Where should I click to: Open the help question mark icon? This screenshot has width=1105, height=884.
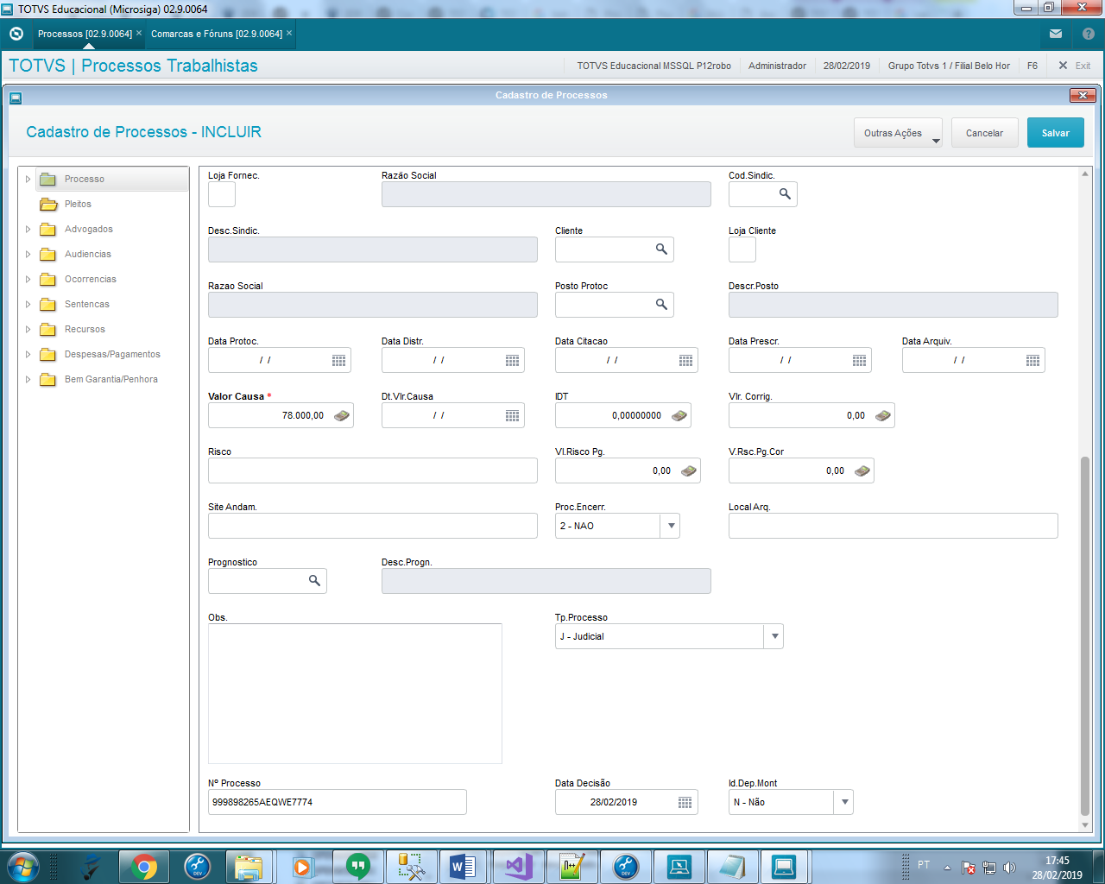[1089, 34]
